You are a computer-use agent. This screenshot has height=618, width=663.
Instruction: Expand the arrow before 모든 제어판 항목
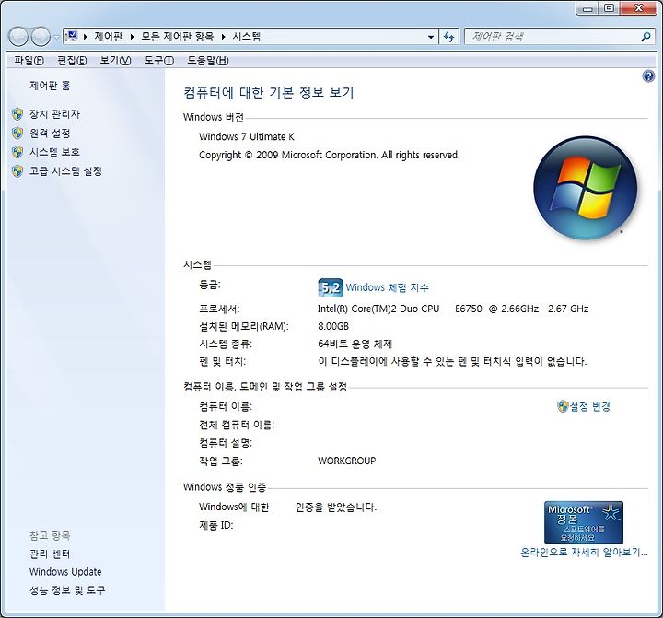pyautogui.click(x=132, y=37)
